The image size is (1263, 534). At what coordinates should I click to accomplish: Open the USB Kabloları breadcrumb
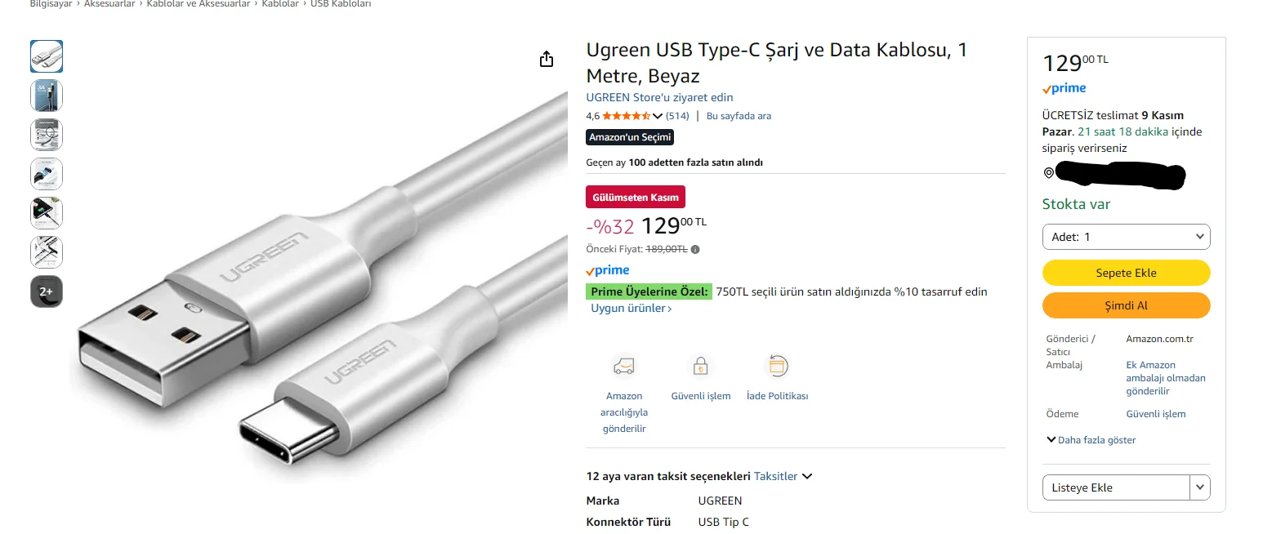click(341, 4)
